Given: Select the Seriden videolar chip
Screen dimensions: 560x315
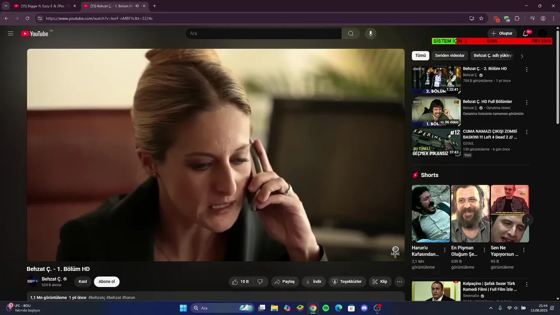Looking at the screenshot, I should pos(450,56).
